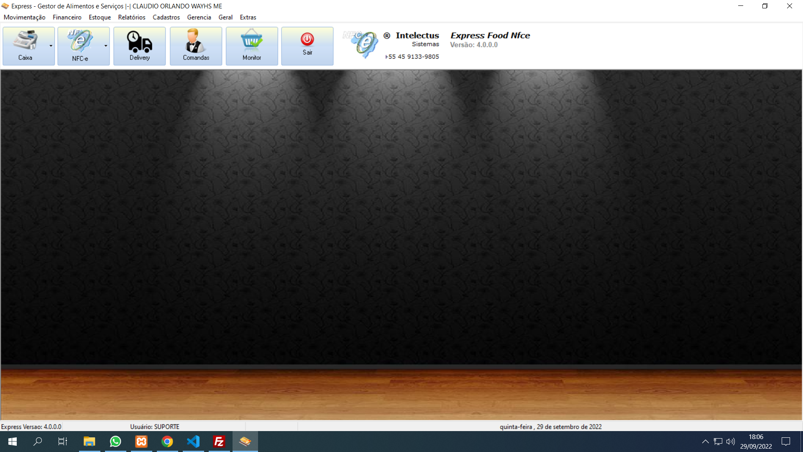Open the Comandas waiter module
Image resolution: width=803 pixels, height=452 pixels.
(x=196, y=46)
